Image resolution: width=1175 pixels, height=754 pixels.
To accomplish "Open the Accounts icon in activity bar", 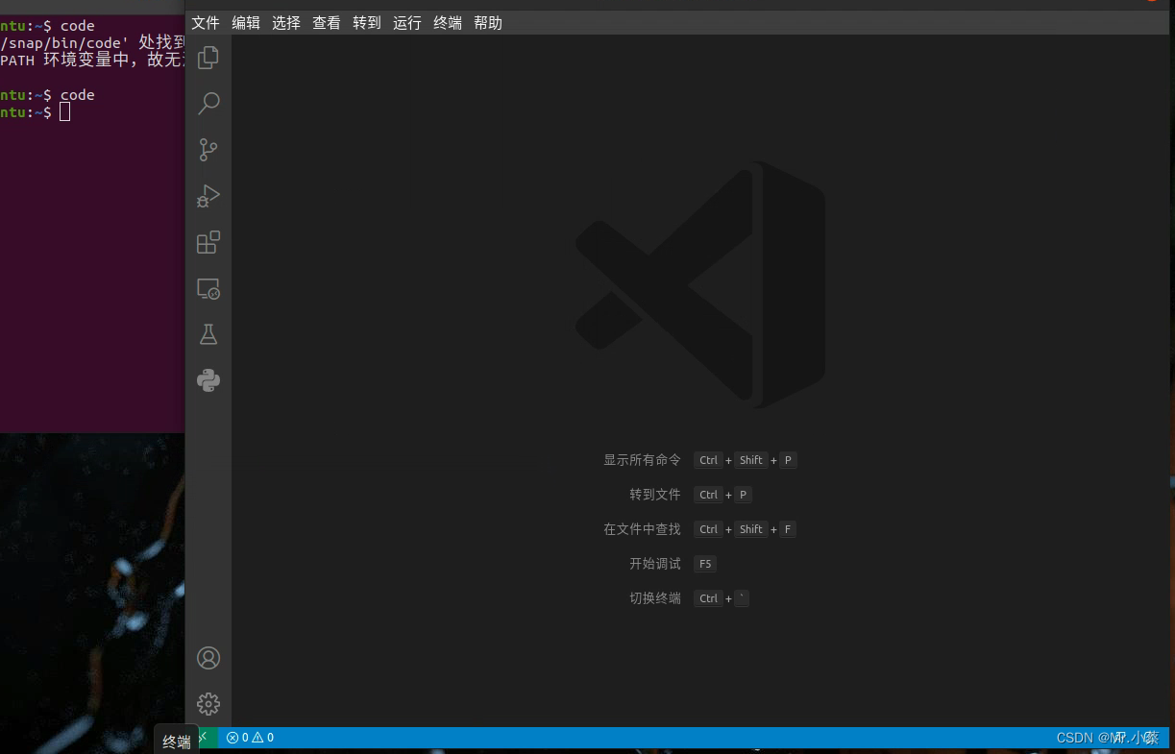I will tap(208, 658).
